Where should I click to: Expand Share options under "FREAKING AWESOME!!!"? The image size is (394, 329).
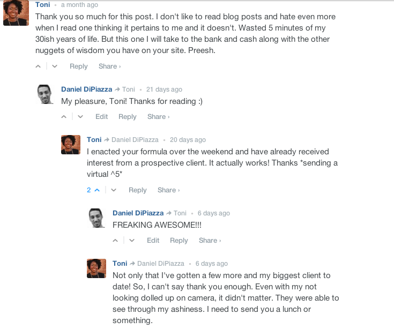(210, 241)
